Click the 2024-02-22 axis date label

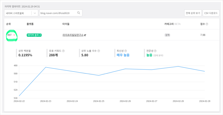point(19,101)
